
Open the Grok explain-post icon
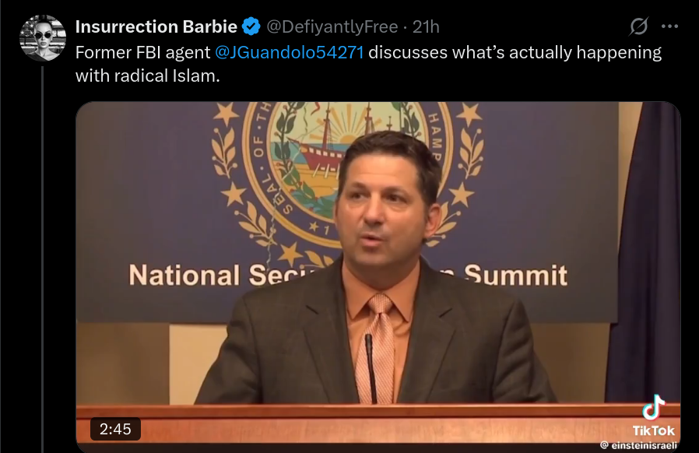638,26
